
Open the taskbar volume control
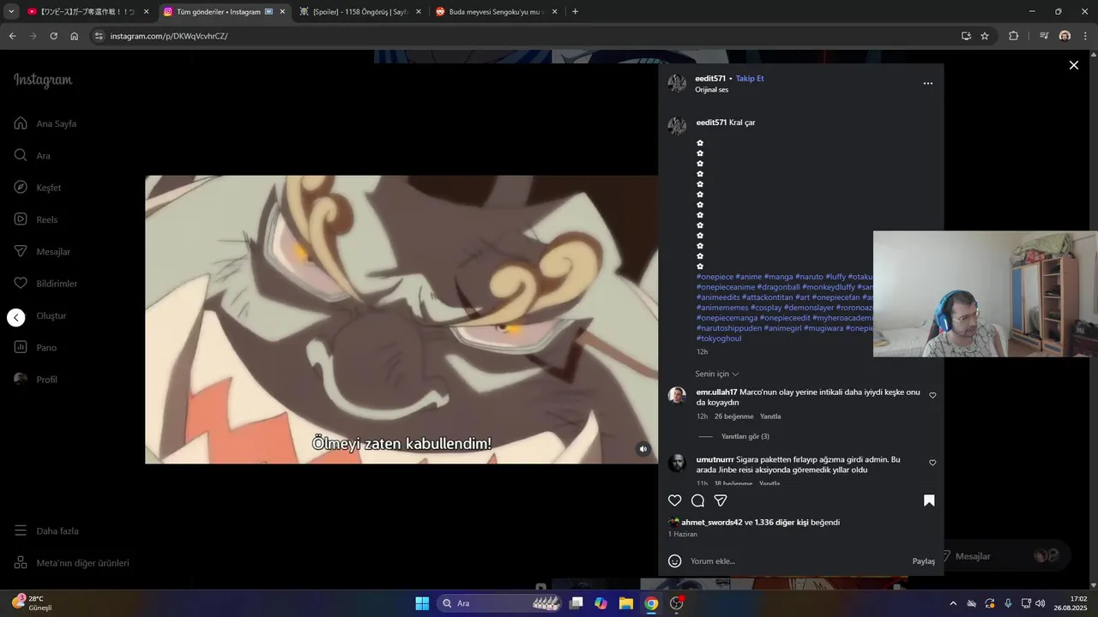[1041, 603]
